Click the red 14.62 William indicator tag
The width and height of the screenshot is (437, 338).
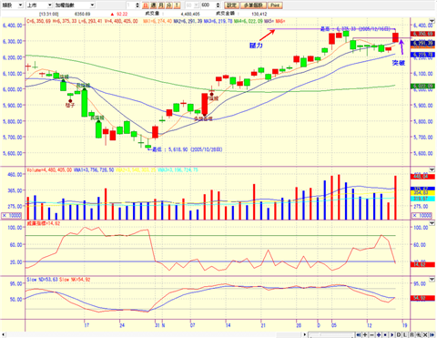(x=422, y=264)
